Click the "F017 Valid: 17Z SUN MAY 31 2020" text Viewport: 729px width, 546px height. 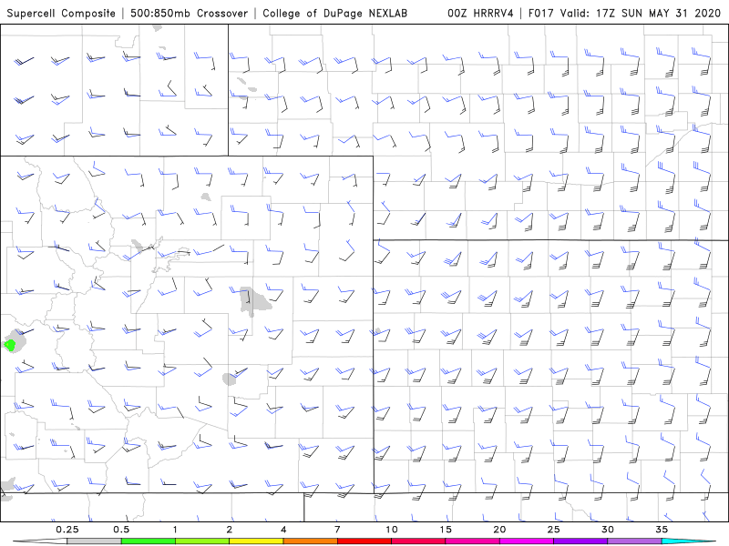tap(624, 13)
